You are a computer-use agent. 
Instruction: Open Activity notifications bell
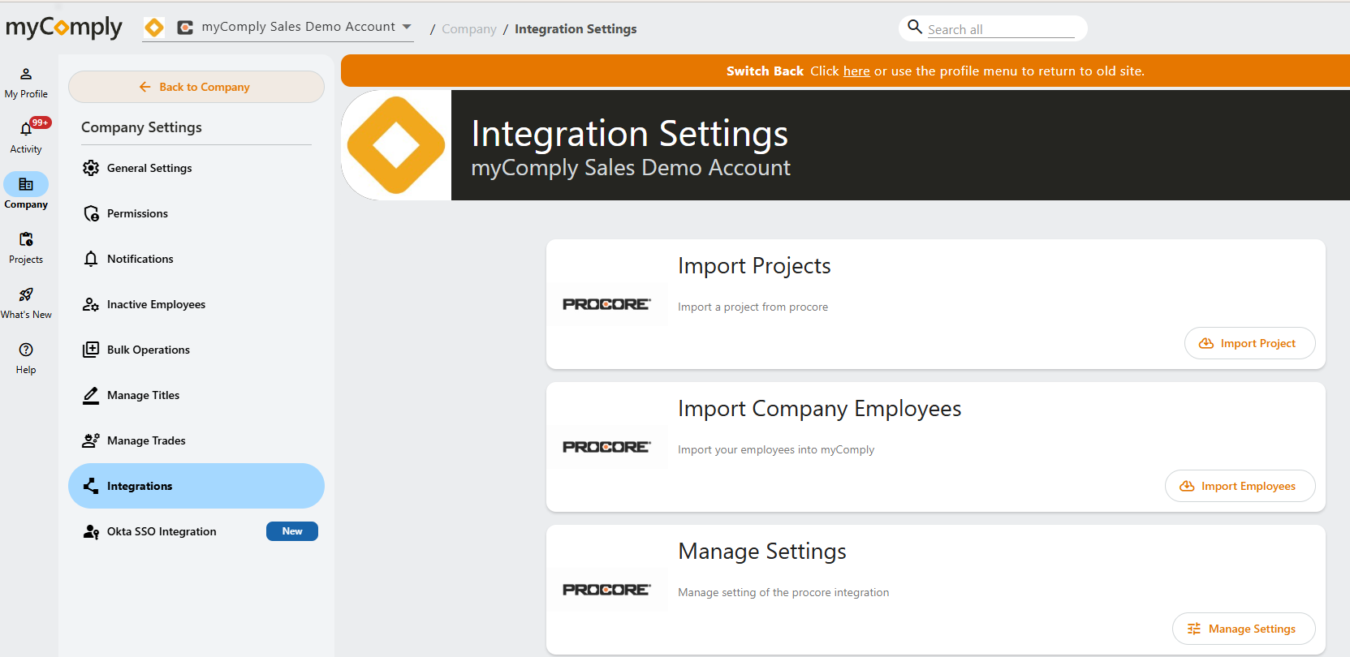[x=26, y=129]
